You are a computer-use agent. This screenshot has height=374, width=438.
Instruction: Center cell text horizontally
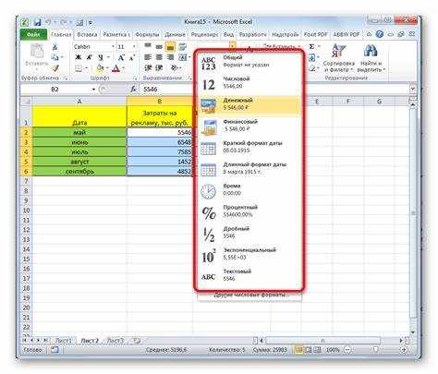point(159,57)
